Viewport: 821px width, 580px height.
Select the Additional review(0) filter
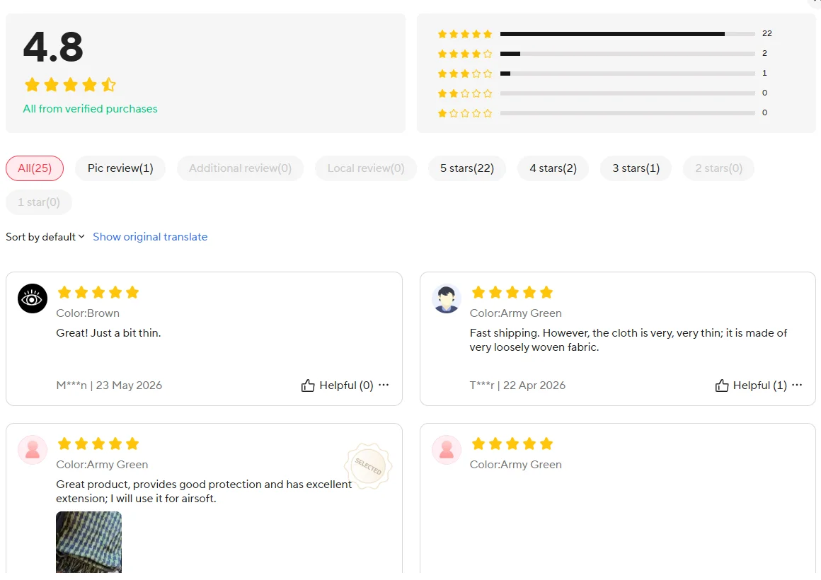(x=241, y=168)
